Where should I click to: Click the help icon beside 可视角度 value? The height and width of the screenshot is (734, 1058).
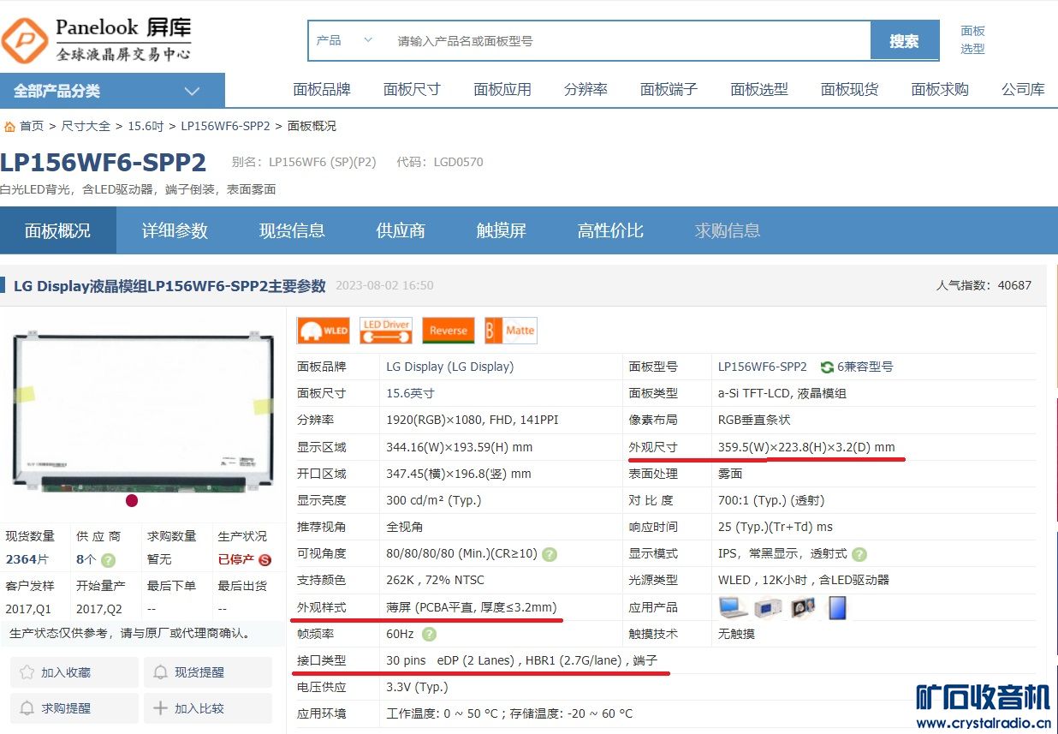pyautogui.click(x=550, y=554)
